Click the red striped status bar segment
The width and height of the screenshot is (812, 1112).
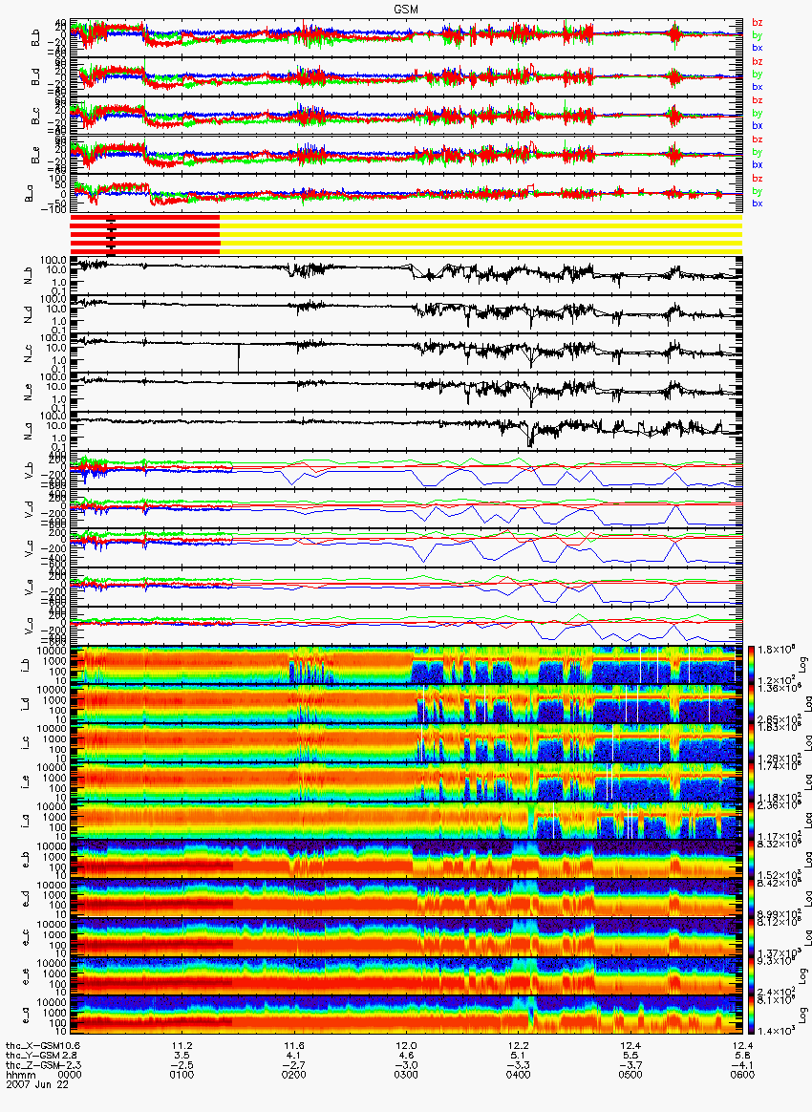144,235
